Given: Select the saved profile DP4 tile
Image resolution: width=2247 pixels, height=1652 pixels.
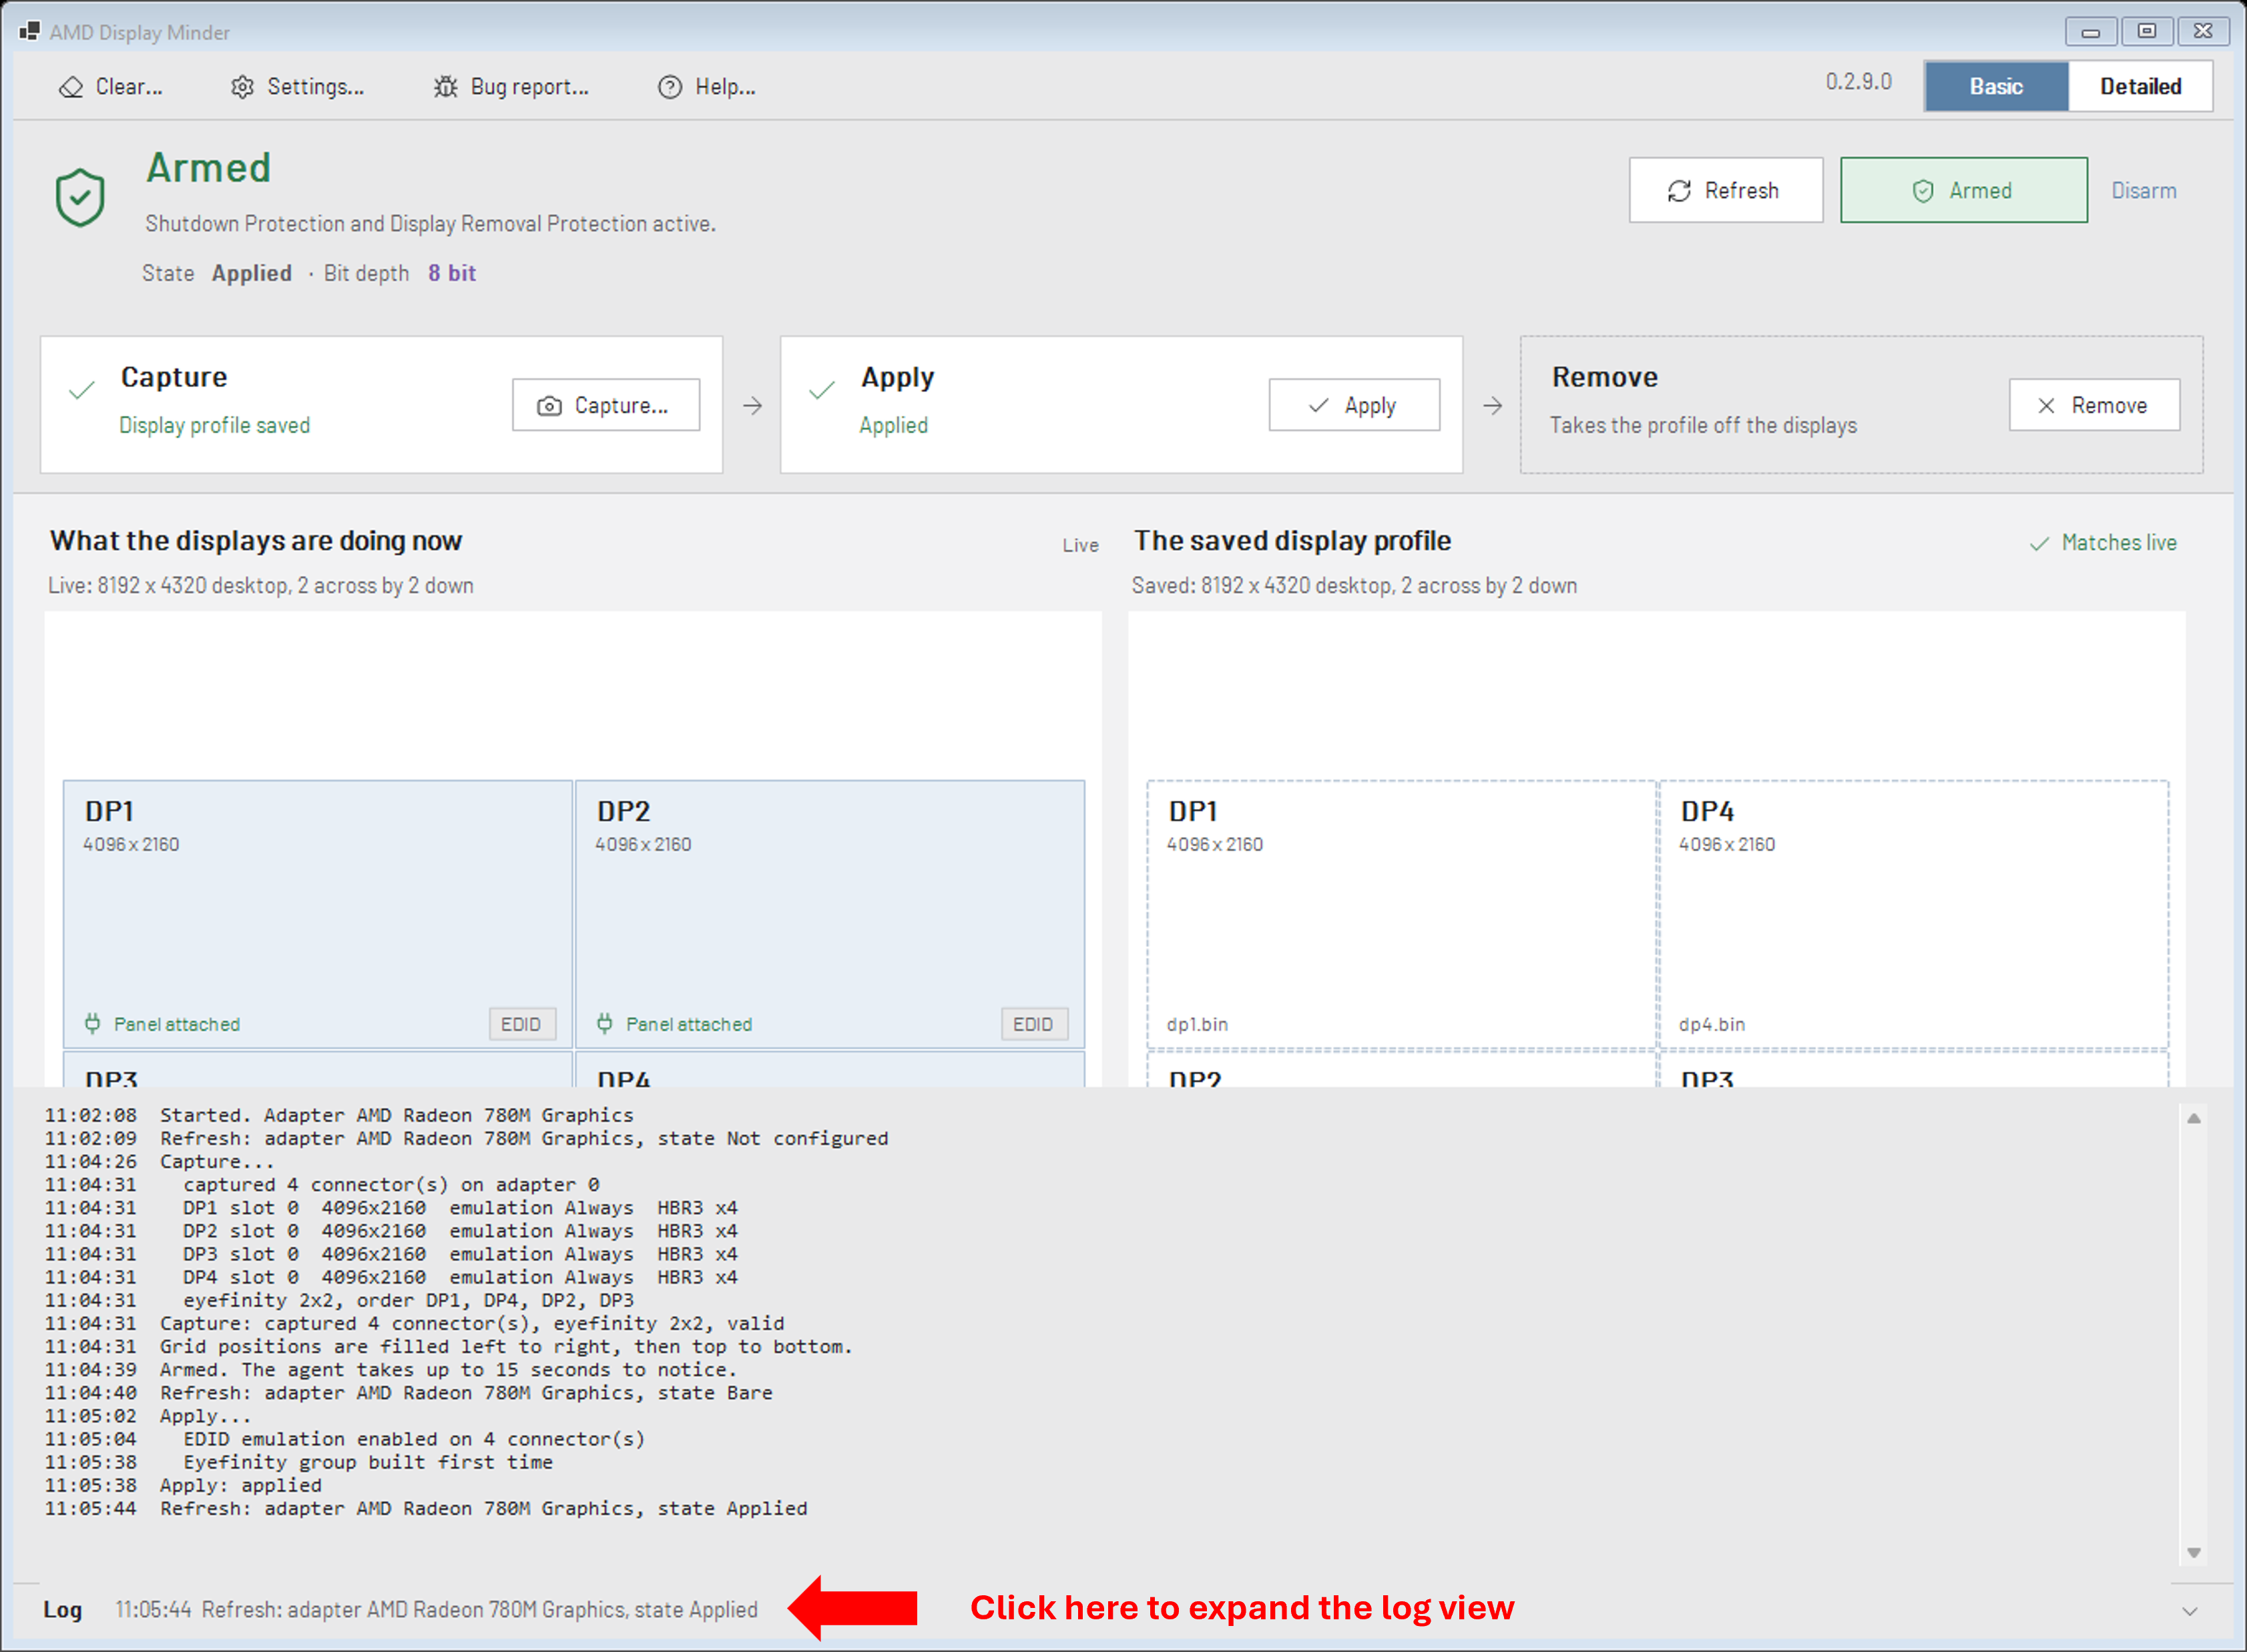Looking at the screenshot, I should tap(1913, 914).
